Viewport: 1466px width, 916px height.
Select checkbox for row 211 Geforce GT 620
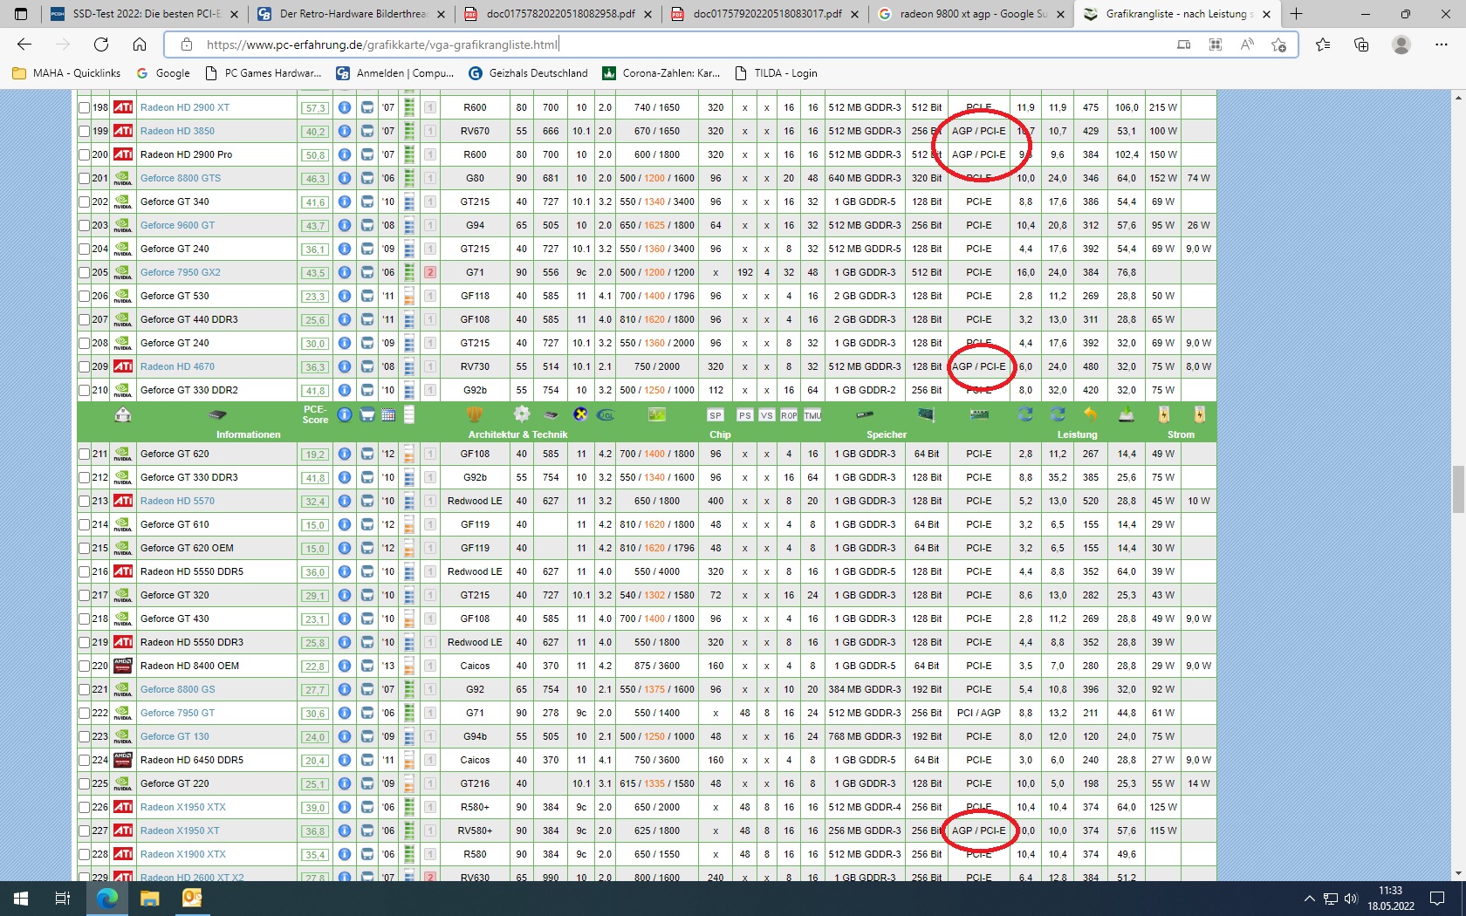pyautogui.click(x=84, y=454)
